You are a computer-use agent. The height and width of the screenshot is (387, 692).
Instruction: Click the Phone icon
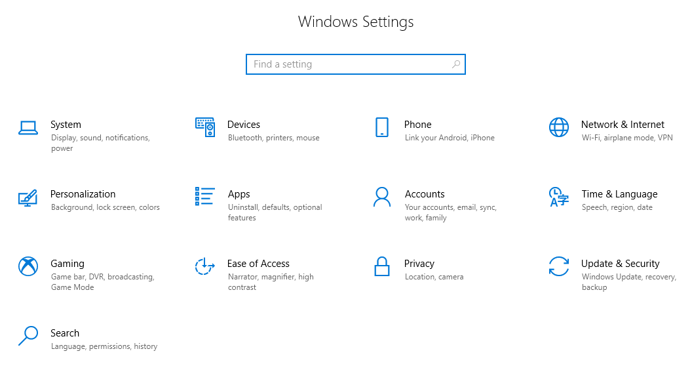[382, 127]
